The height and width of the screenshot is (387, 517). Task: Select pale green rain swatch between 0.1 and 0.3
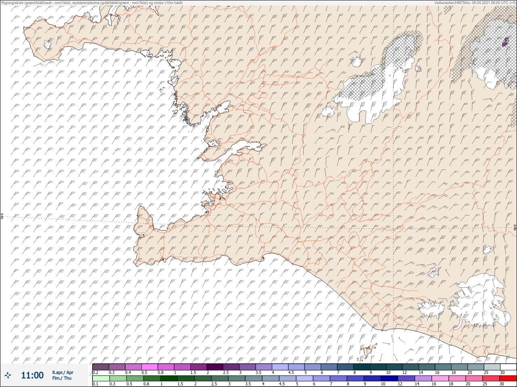click(101, 379)
